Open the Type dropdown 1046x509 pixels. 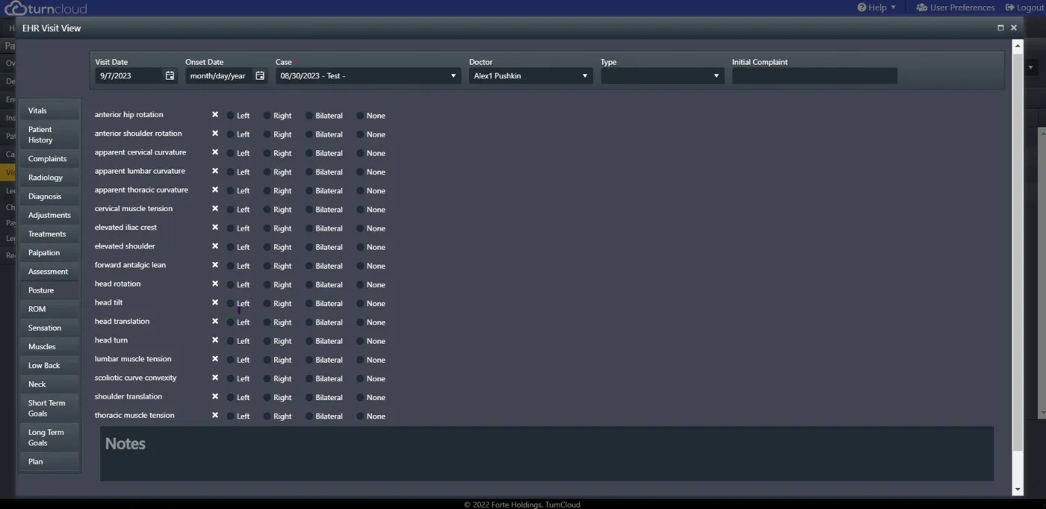coord(663,76)
